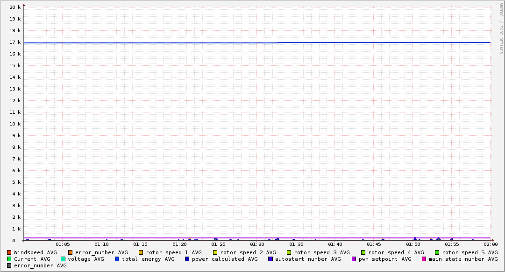Click the red Windspeed AVG legend swatch
Screen dimensions: 505x272
pyautogui.click(x=9, y=253)
